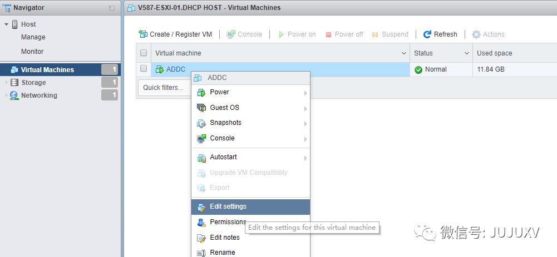Choose Edit notes from context menu

[x=251, y=238]
